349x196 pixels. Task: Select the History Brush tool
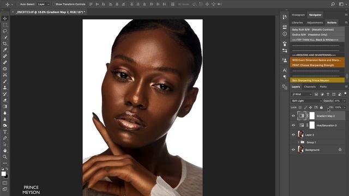pyautogui.click(x=5, y=94)
